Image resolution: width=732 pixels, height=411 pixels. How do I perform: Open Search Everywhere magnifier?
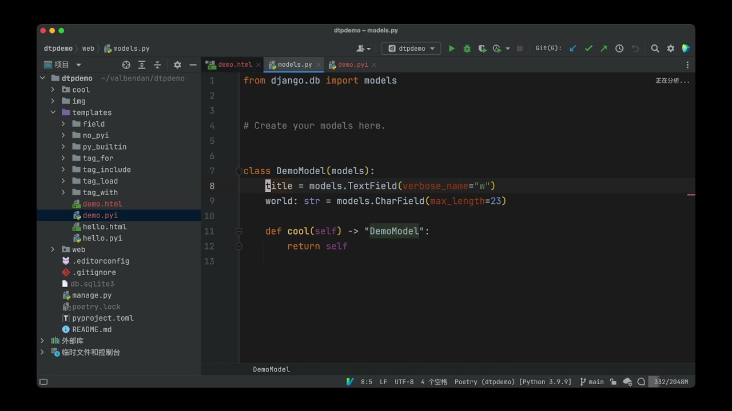(x=655, y=49)
